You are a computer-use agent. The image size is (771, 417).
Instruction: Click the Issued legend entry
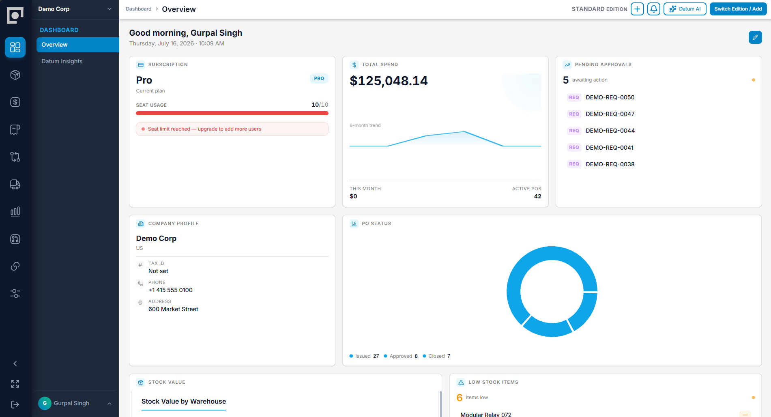coord(364,356)
